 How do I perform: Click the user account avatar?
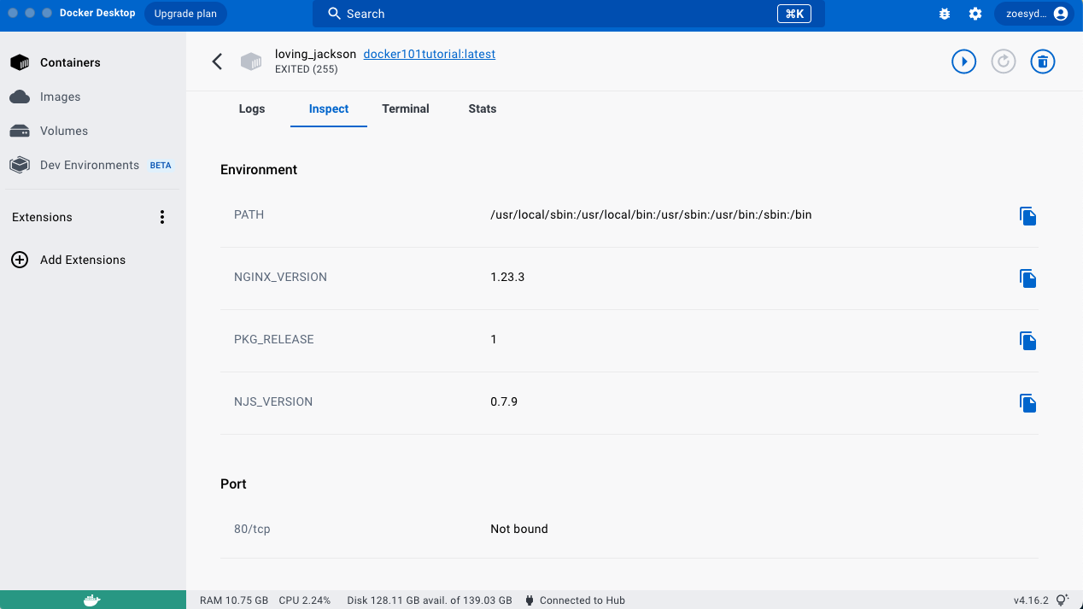[1060, 14]
